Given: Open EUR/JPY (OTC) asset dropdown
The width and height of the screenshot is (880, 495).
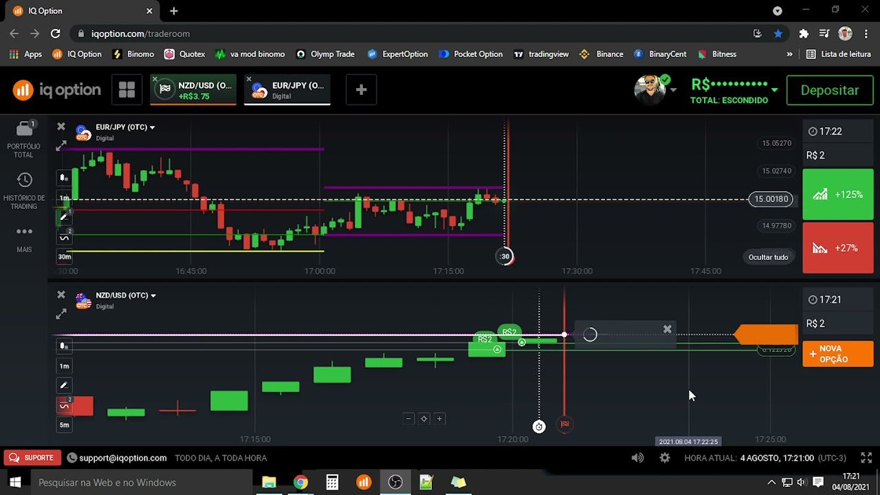Looking at the screenshot, I should tap(125, 127).
